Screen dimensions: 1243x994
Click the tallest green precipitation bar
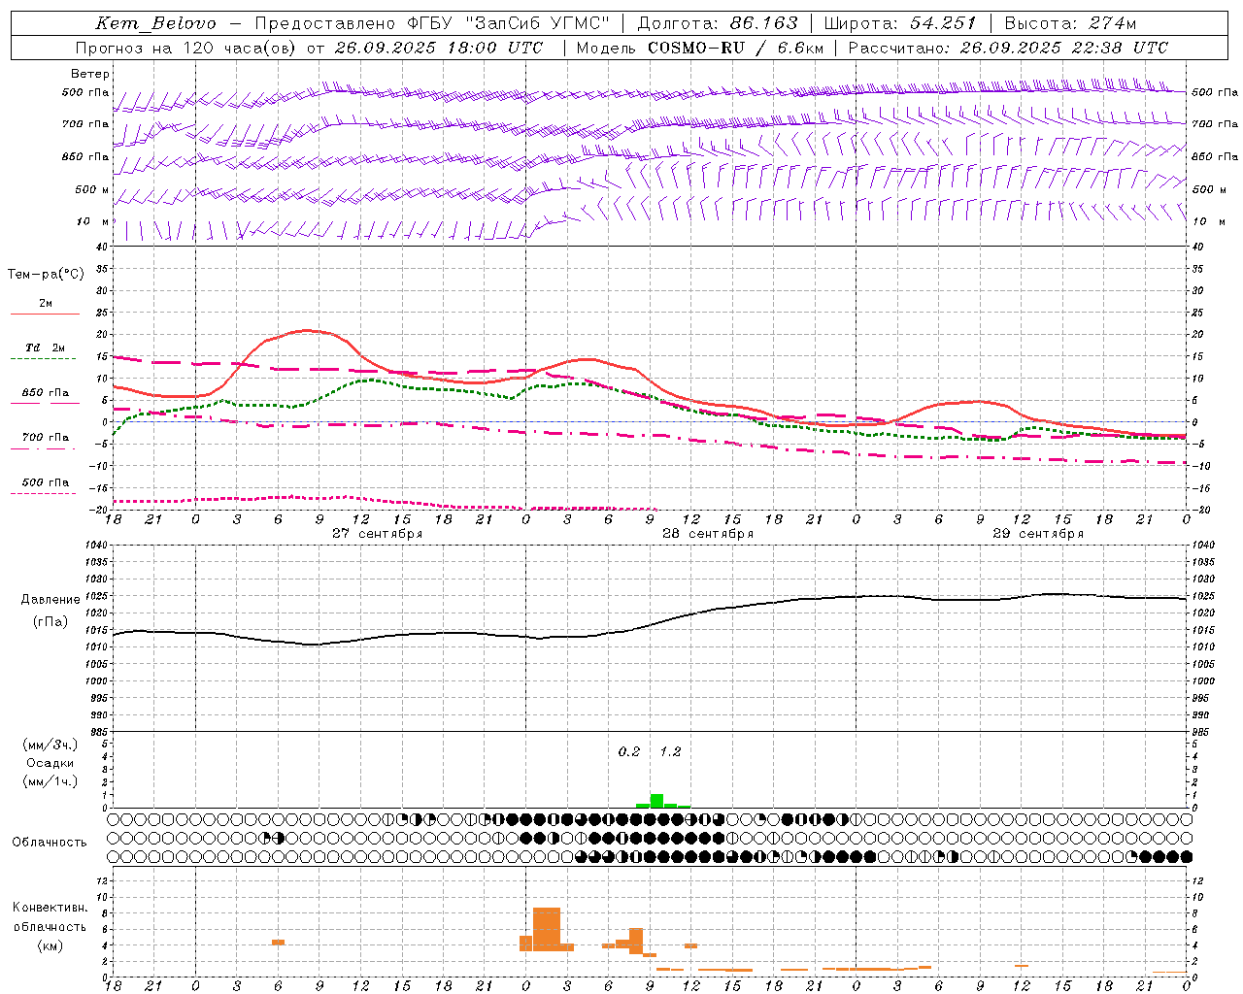tap(656, 801)
